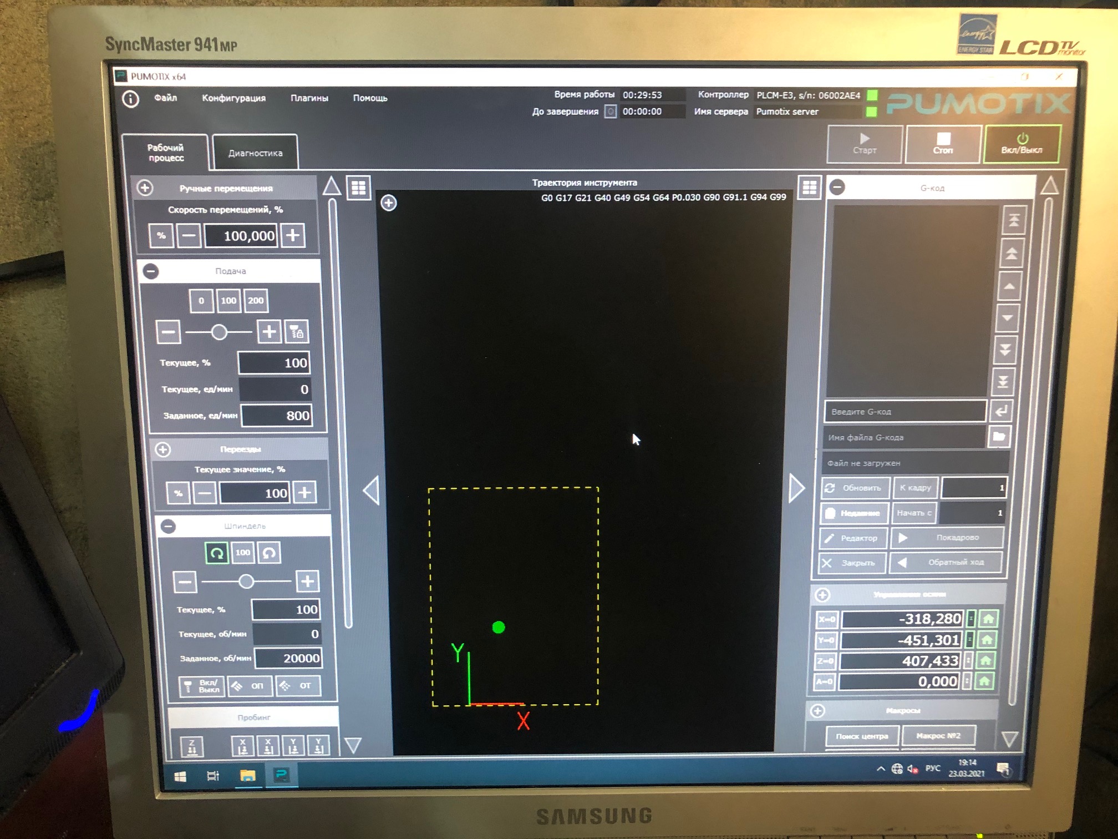Viewport: 1118px width, 839px height.
Task: Toggle ОП coolant button
Action: point(250,686)
